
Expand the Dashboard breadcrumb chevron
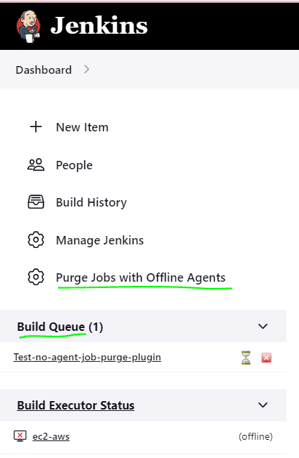pos(86,70)
